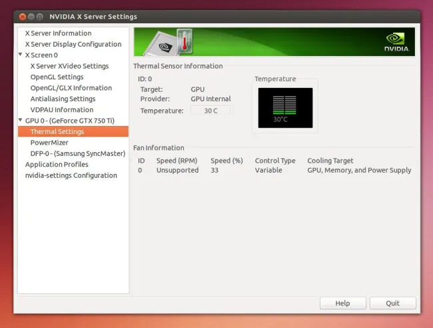Viewport: 433px width, 328px height.
Task: Minimize the NVIDIA X Server Settings window
Action: click(x=31, y=17)
